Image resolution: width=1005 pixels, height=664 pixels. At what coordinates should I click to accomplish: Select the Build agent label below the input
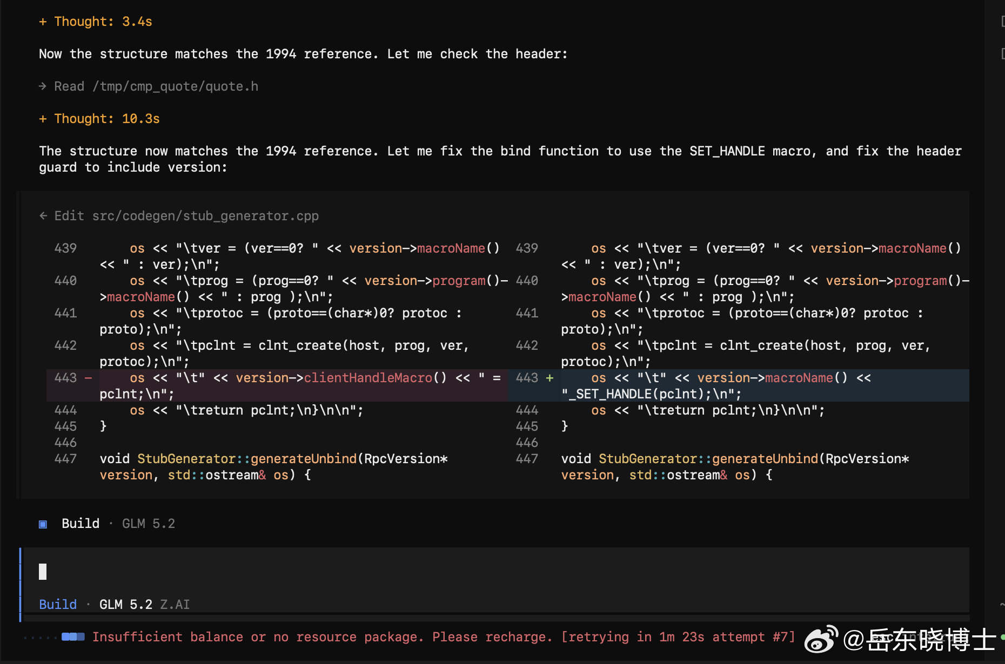[x=58, y=605]
